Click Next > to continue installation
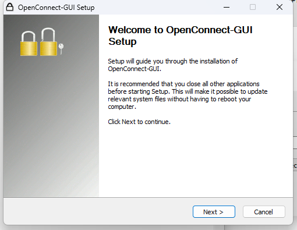The image size is (297, 230). click(214, 212)
